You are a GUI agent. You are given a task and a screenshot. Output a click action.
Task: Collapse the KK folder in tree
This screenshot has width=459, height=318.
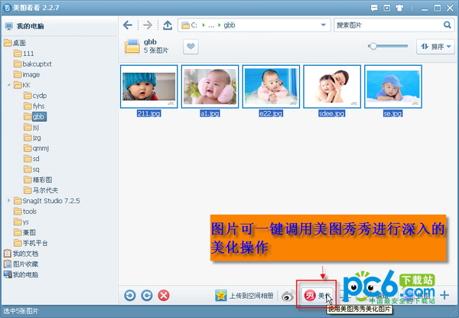point(8,85)
